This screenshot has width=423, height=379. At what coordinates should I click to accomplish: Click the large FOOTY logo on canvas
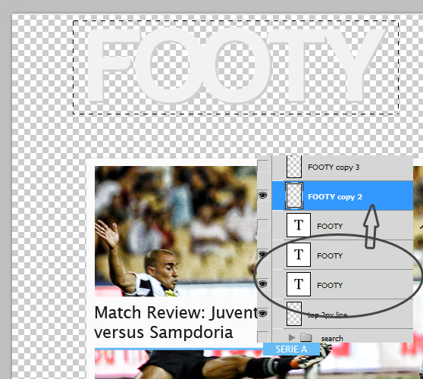[x=236, y=64]
